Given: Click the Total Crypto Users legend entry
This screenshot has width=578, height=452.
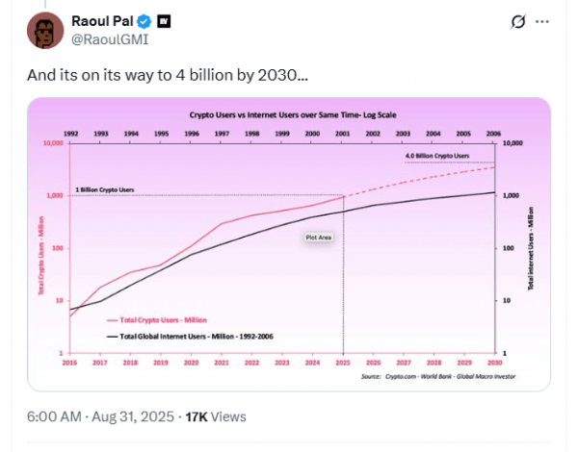Looking at the screenshot, I should coord(157,320).
